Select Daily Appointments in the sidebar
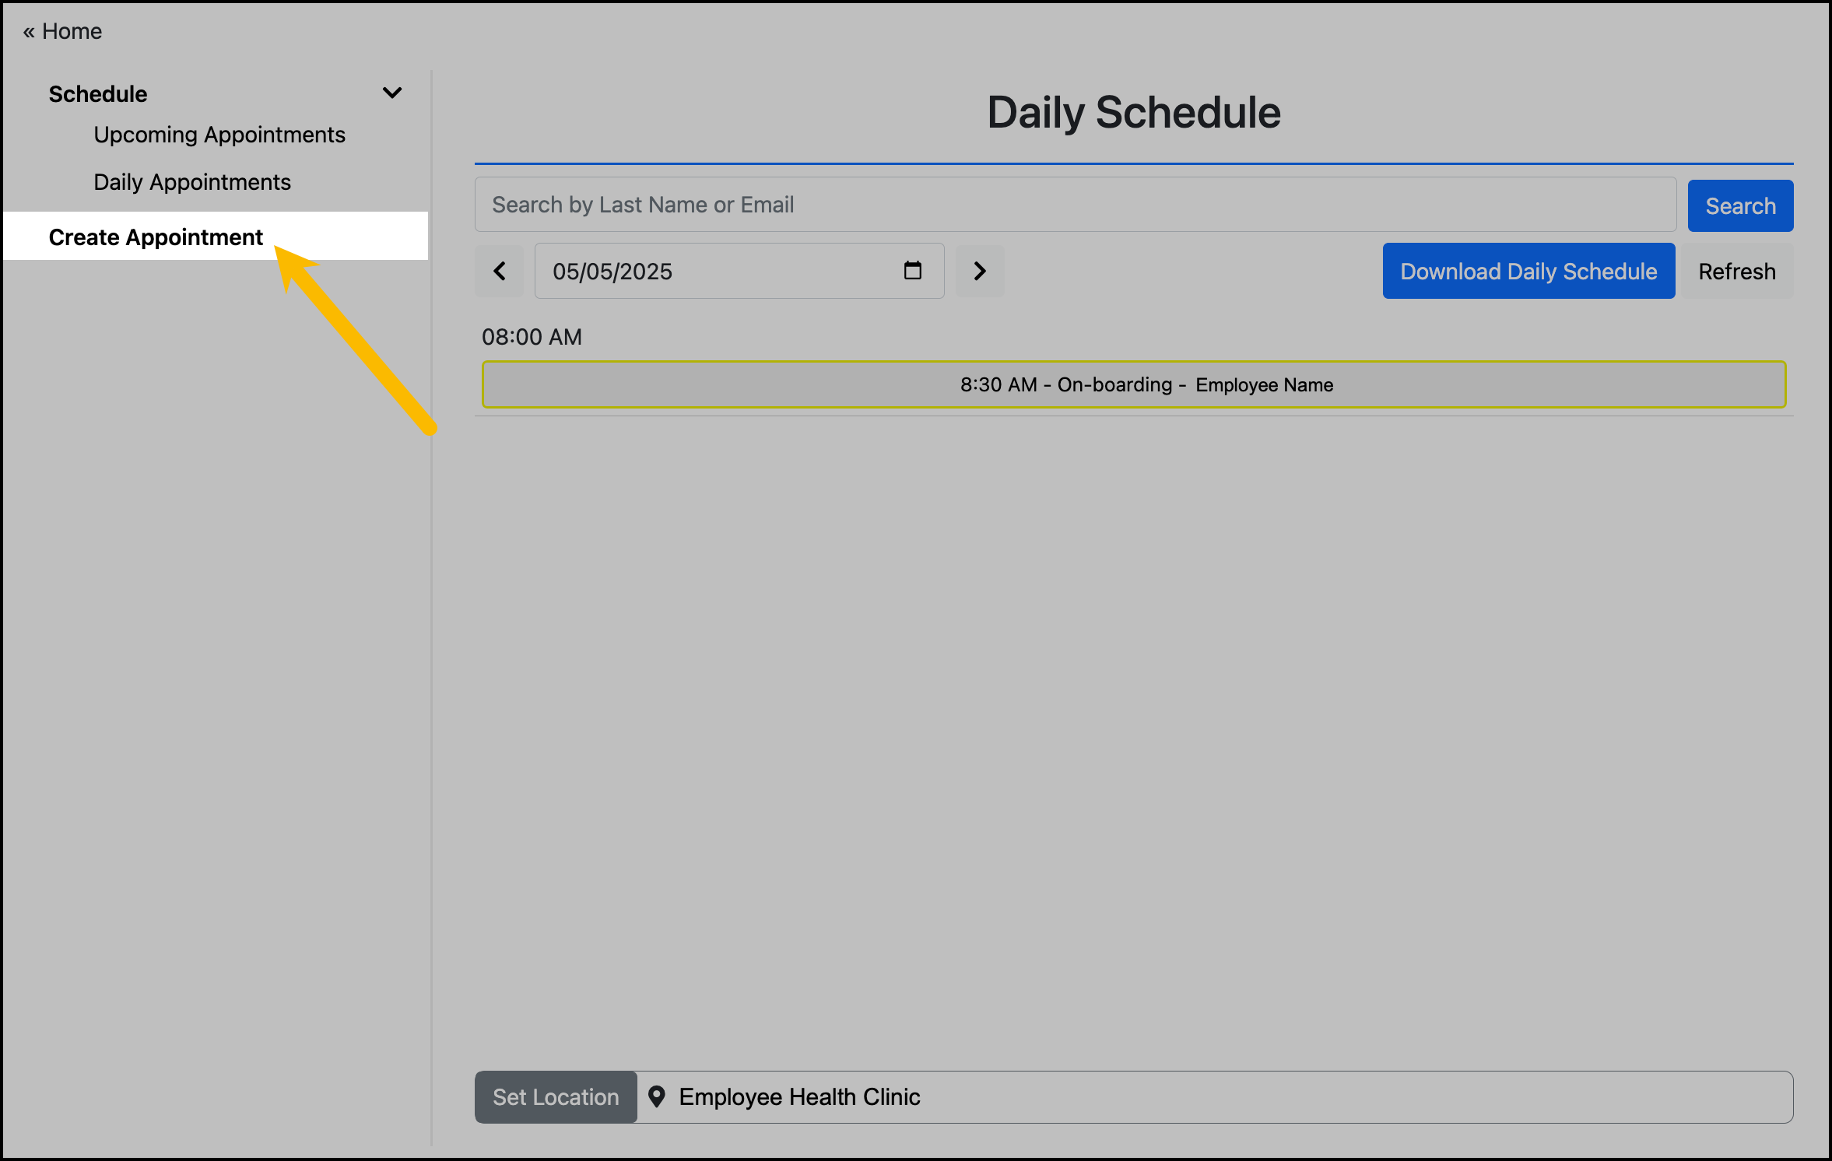Screen dimensions: 1832x1161 pyautogui.click(x=192, y=181)
